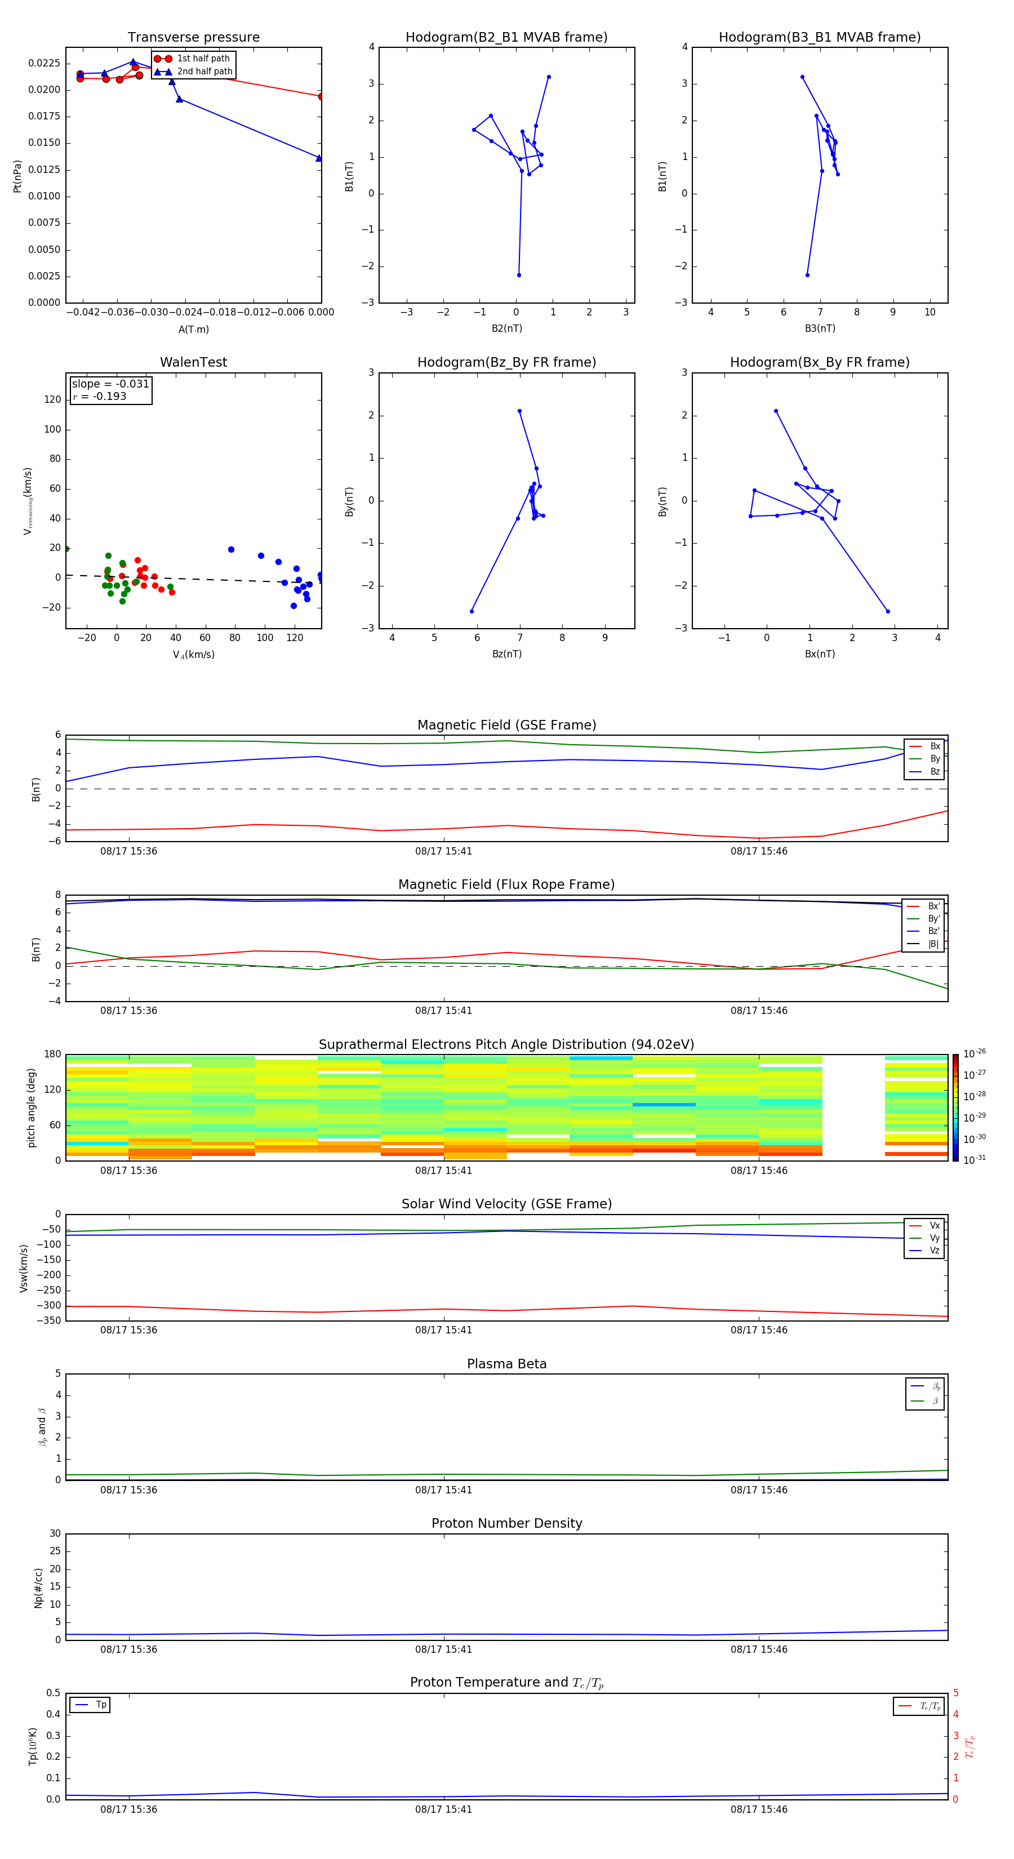The image size is (1014, 1859).
Task: Click the top point of B2_B1 hodogram
Action: pos(549,77)
